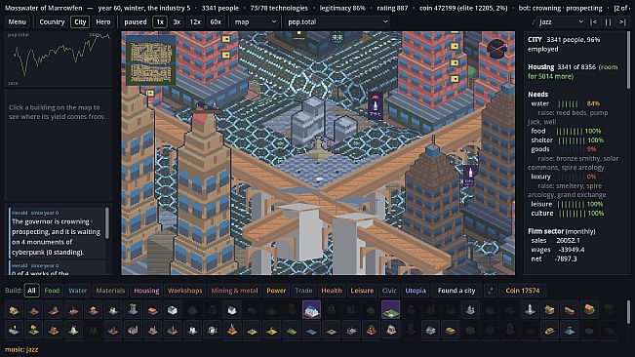The height and width of the screenshot is (357, 635).
Task: Open the Menu button
Action: pos(17,21)
